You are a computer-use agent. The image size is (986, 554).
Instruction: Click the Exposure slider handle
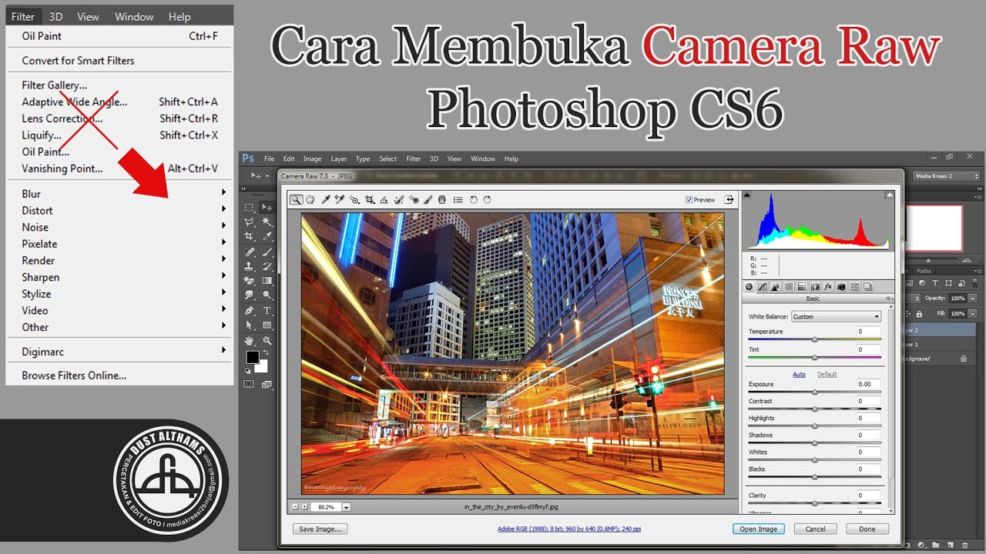(x=815, y=392)
